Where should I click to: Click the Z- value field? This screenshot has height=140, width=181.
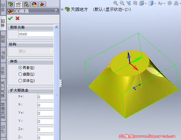coord(45,137)
